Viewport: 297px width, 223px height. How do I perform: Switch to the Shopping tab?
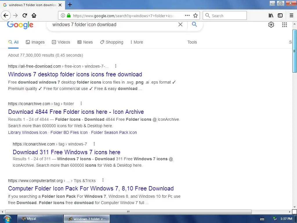click(112, 42)
